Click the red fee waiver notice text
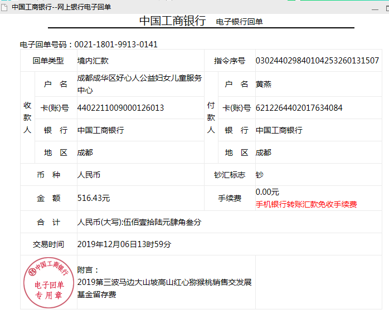 pos(306,204)
